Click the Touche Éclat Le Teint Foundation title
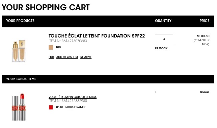 97,36
